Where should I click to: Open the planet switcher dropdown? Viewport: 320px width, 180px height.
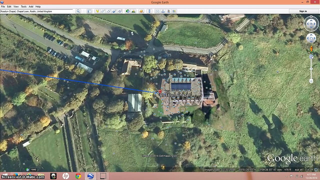click(x=141, y=11)
